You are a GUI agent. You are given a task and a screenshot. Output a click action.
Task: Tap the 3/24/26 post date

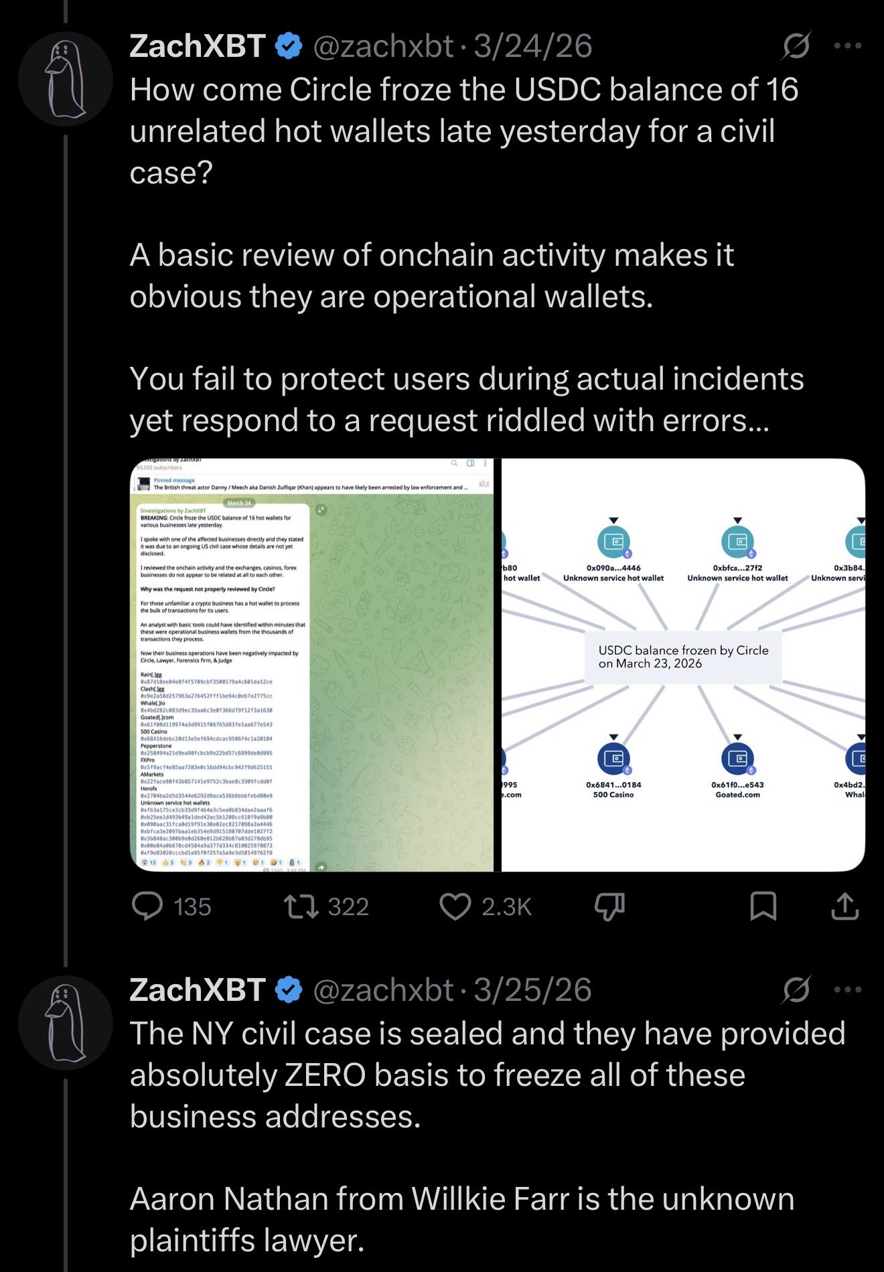pos(533,46)
